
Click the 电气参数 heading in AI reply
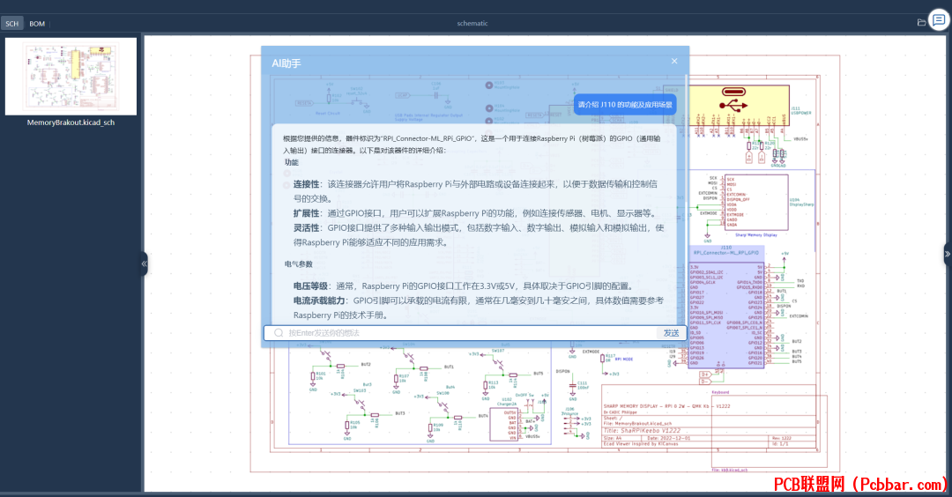[299, 264]
